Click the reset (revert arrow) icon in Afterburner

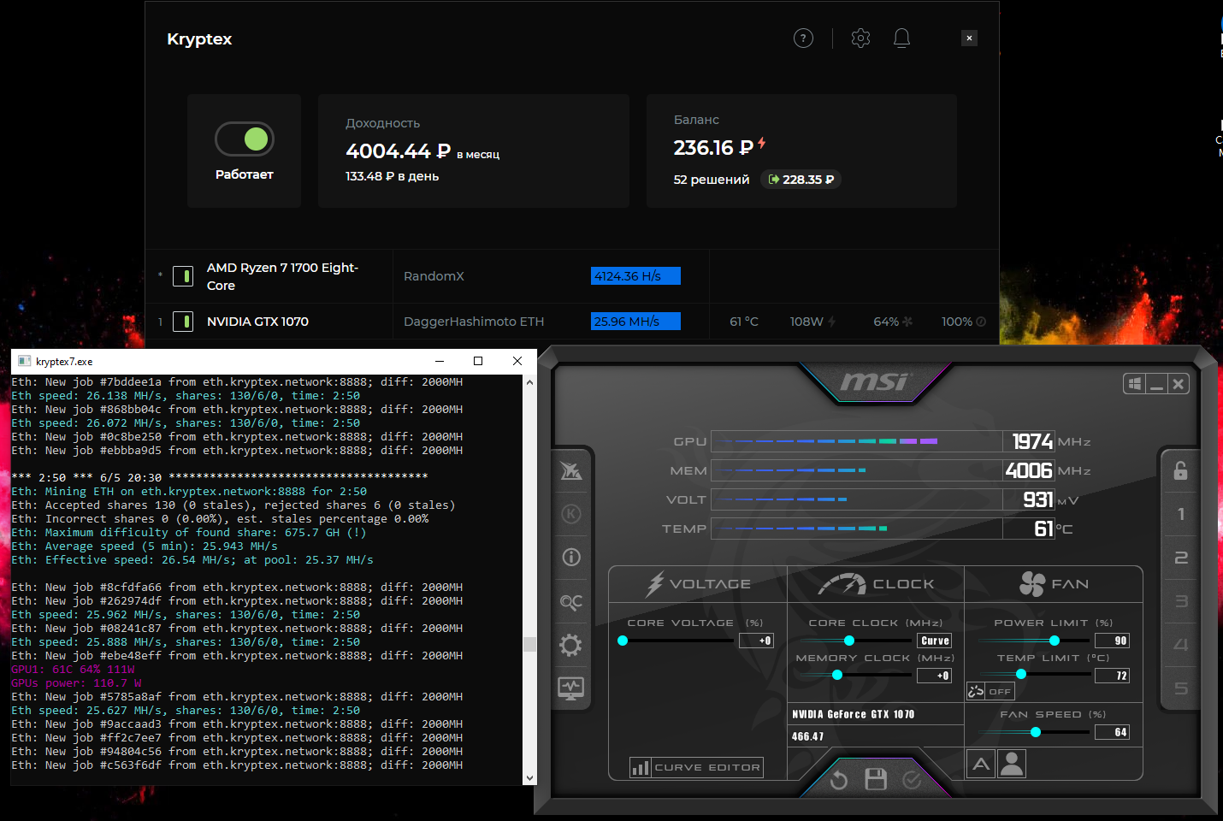(838, 779)
